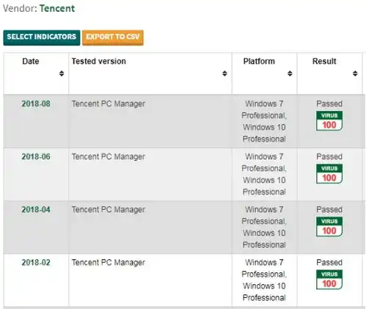Click the Tested version sort arrows
Image resolution: width=366 pixels, height=309 pixels.
coord(224,73)
